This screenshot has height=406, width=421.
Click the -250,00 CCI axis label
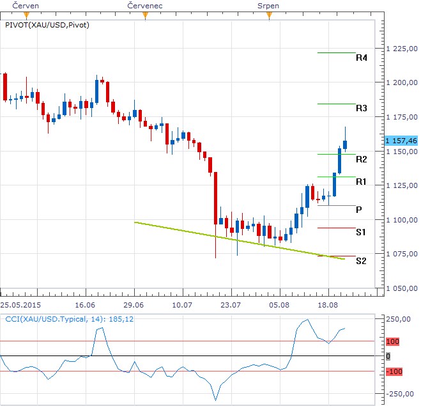400,394
